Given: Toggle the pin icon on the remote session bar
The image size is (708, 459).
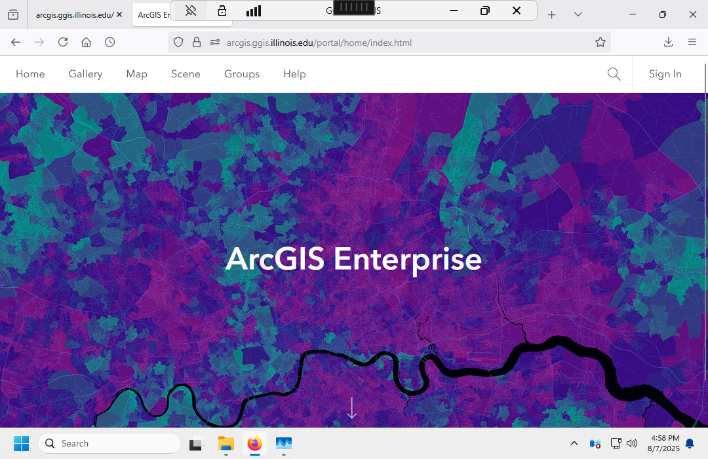Looking at the screenshot, I should (191, 10).
